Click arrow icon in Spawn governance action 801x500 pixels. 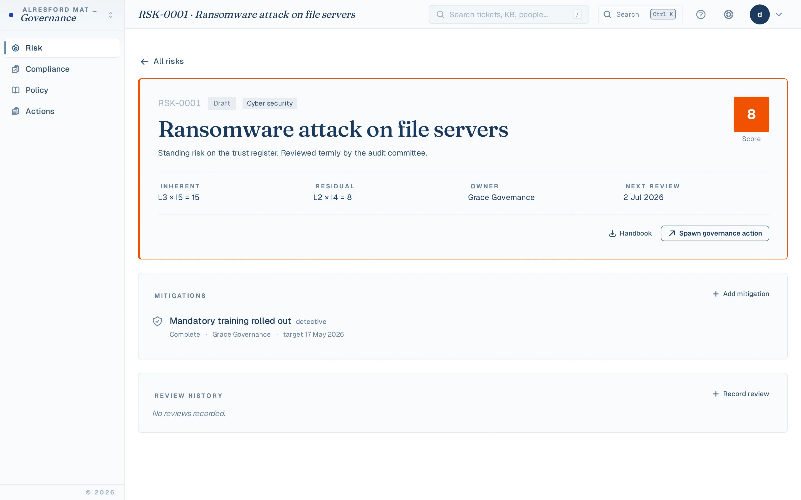pyautogui.click(x=672, y=233)
